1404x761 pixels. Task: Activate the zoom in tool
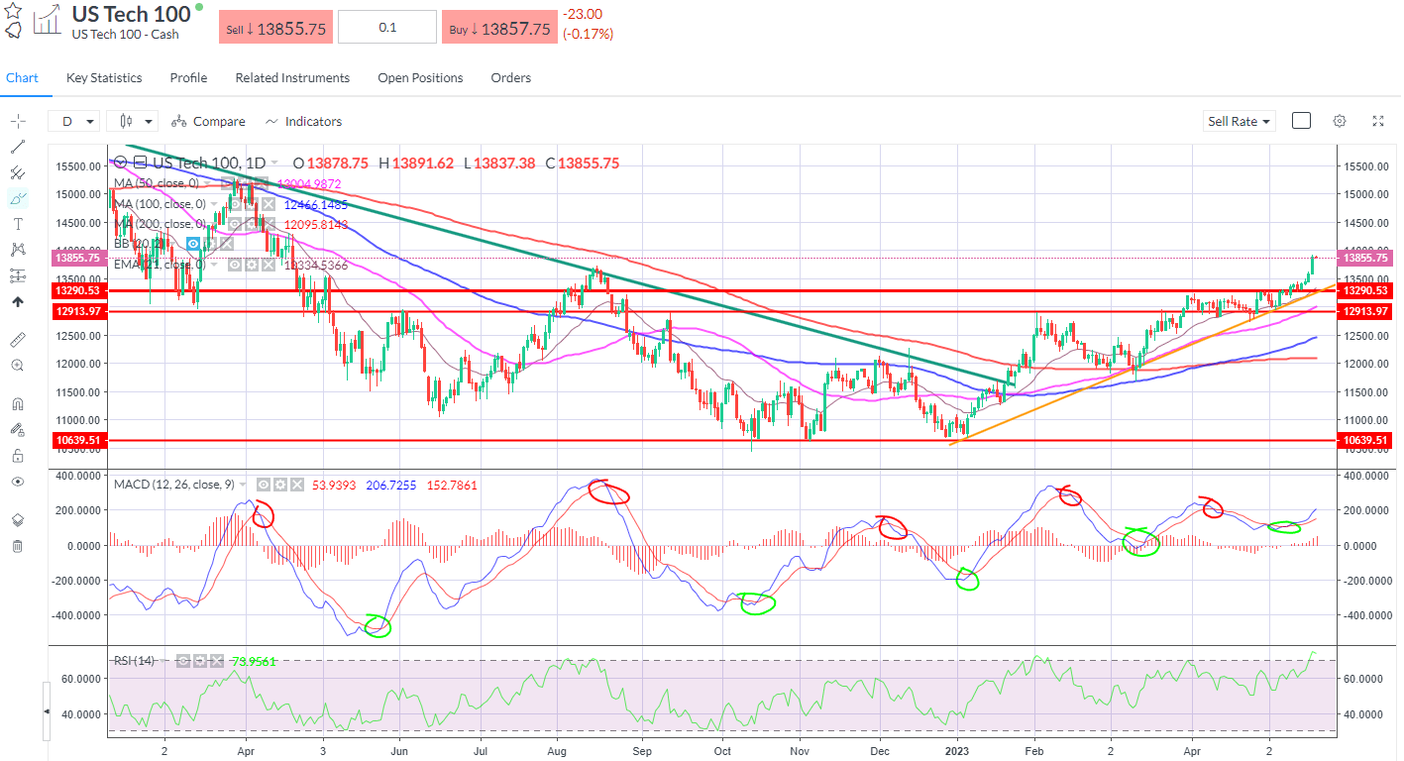17,366
